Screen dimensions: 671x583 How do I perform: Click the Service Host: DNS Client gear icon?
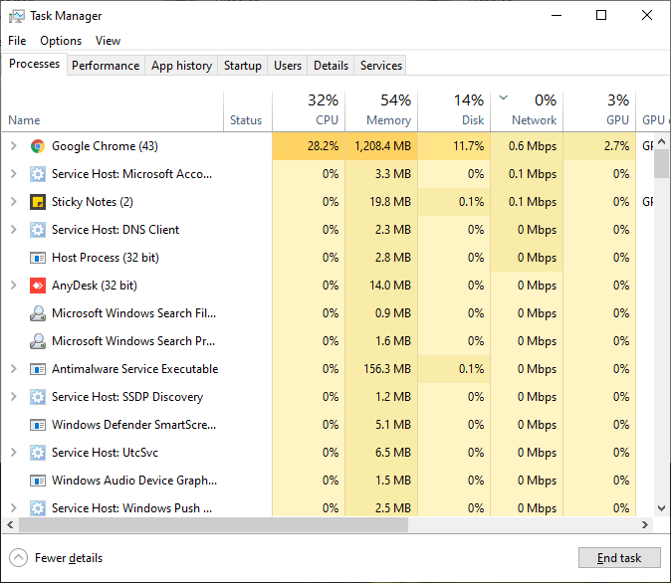tap(38, 230)
